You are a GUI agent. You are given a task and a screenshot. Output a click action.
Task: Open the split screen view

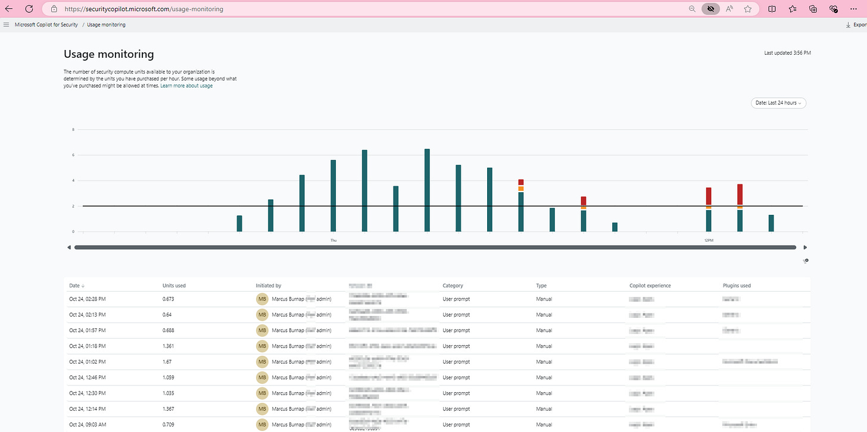click(x=772, y=9)
